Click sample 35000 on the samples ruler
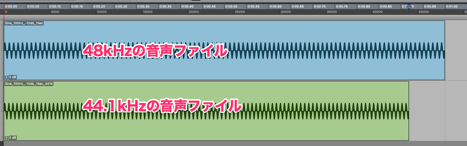The image size is (467, 146). click(x=332, y=12)
